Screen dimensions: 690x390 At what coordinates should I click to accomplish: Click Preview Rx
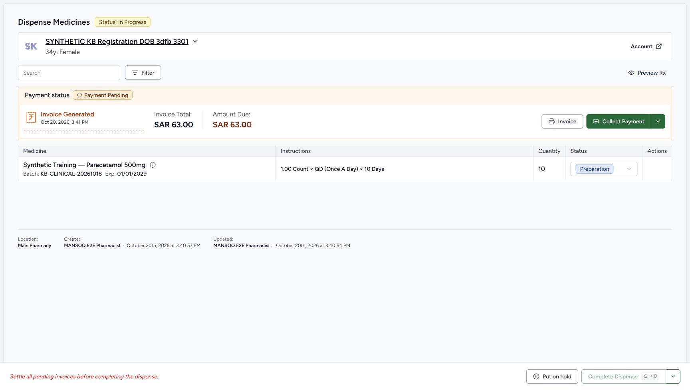(647, 73)
